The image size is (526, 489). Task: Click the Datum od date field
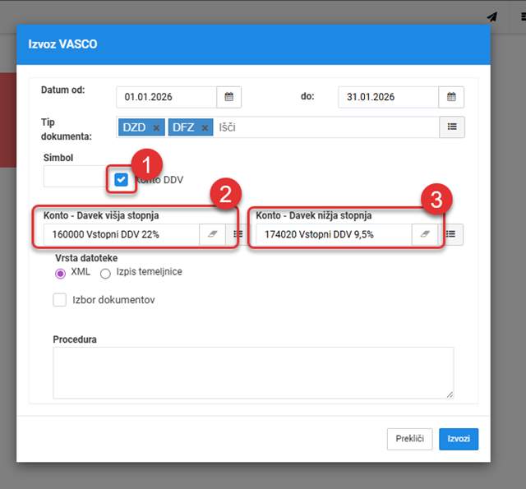click(166, 97)
